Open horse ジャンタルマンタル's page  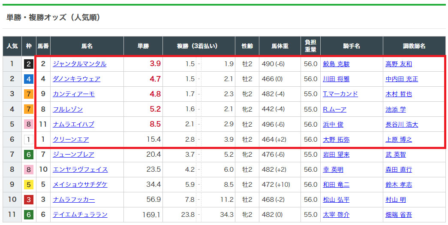click(x=79, y=64)
